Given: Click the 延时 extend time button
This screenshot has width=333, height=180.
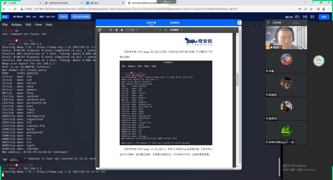Looking at the screenshot, I should [323, 17].
